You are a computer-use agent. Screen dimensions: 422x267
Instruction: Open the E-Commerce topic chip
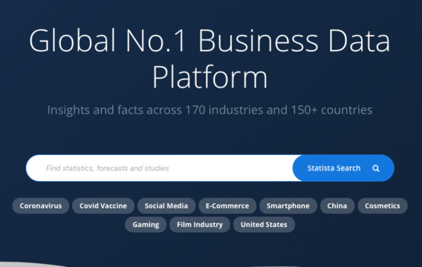(x=227, y=205)
